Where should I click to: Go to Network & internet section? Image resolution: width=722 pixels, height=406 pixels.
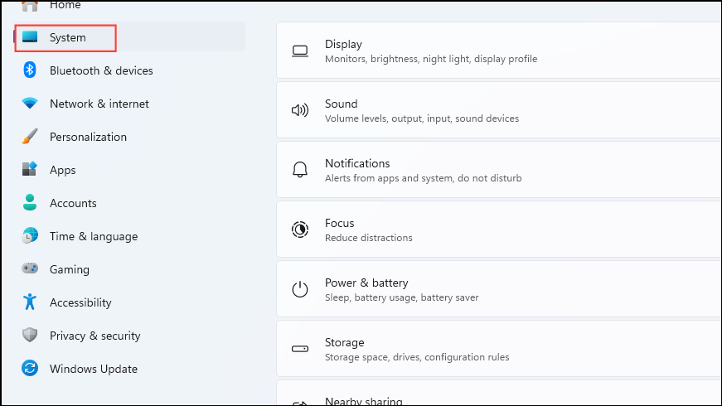click(99, 104)
